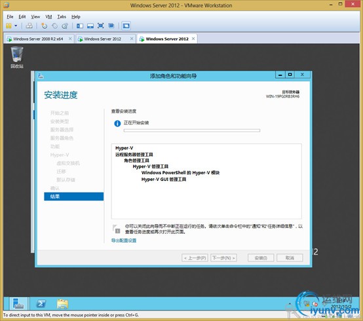Select the active bold Windows Server 2012 tab
The width and height of the screenshot is (363, 321).
click(167, 39)
